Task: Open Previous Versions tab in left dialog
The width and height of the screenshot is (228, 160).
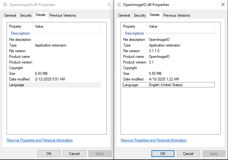Action: [63, 15]
